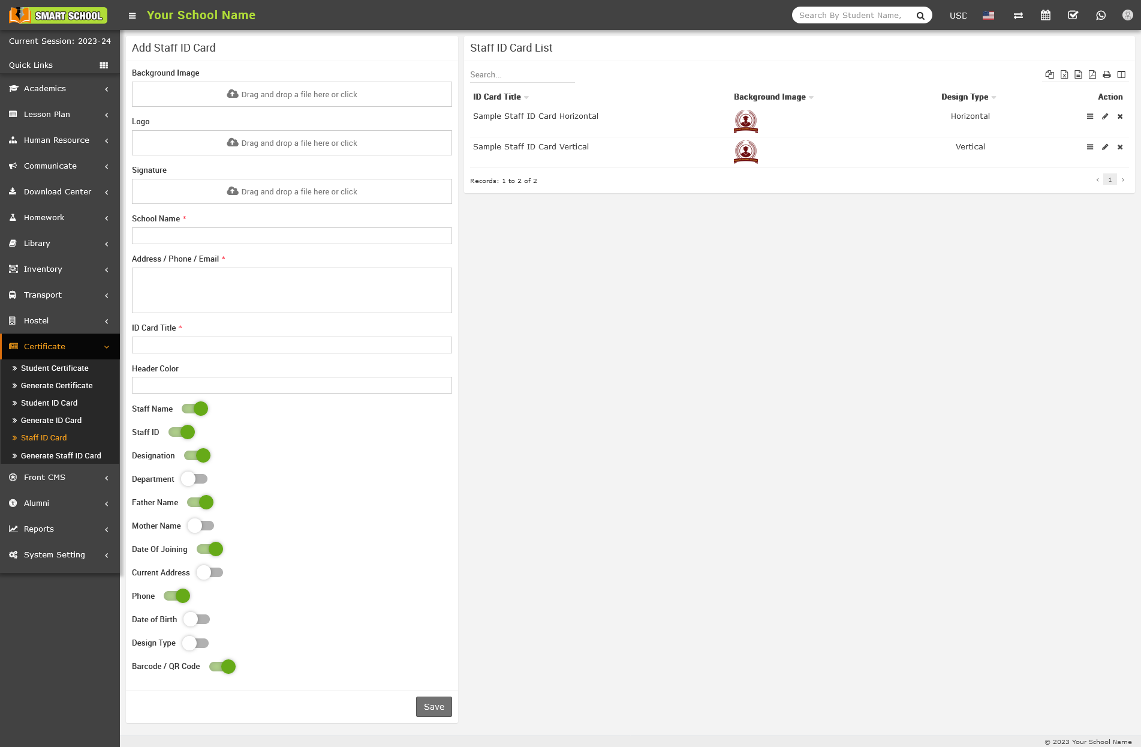Click the print icon above ID card list
The height and width of the screenshot is (747, 1141).
1106,74
